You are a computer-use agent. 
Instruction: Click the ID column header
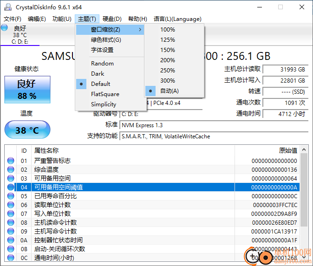[x=24, y=150]
